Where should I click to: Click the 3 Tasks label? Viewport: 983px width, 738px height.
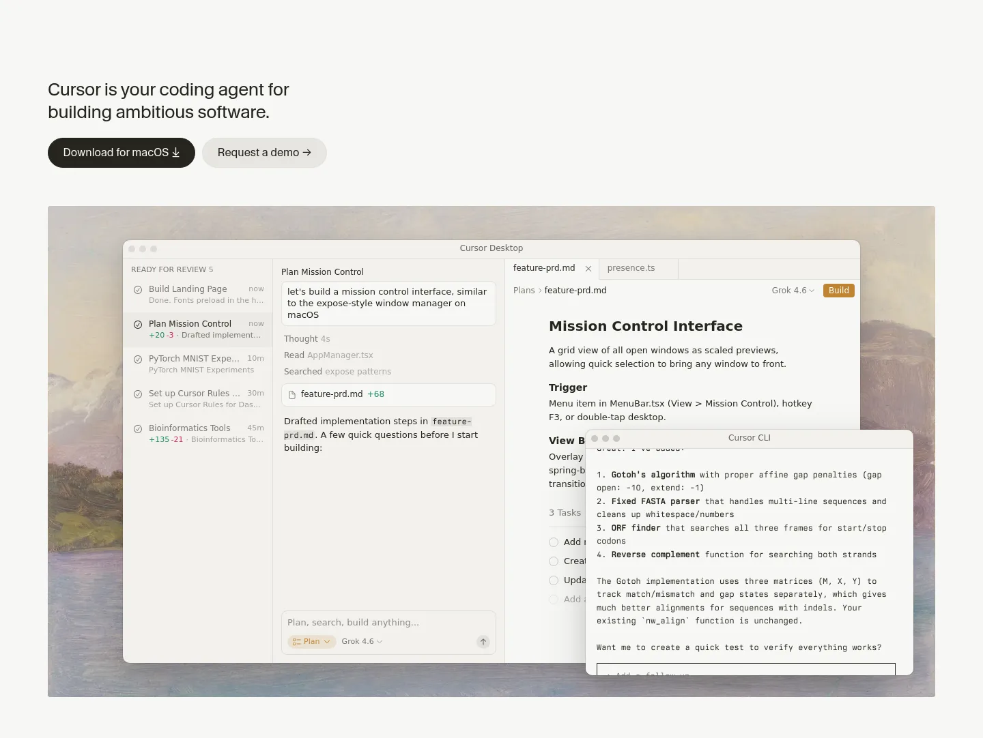pyautogui.click(x=565, y=513)
